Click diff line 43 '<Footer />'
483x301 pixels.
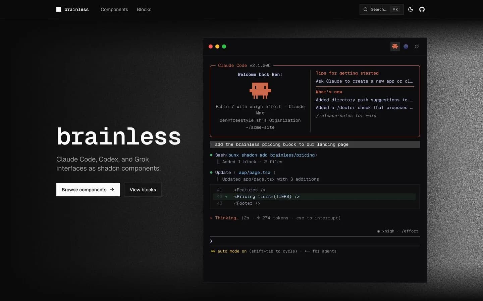click(x=247, y=203)
